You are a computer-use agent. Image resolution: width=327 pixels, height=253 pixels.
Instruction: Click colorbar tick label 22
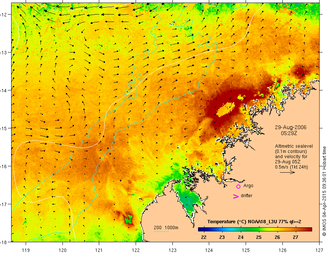(204, 237)
